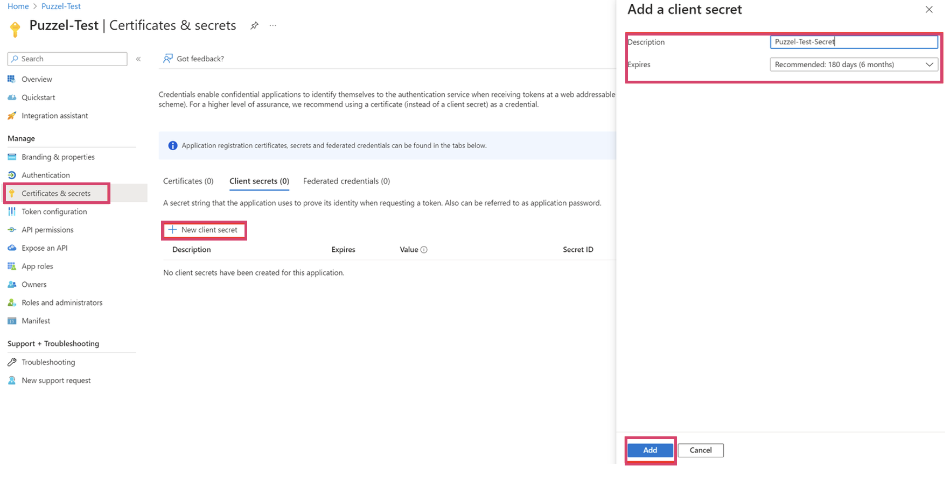Select the Client secrets (0) tab
The width and height of the screenshot is (950, 480).
(x=259, y=181)
